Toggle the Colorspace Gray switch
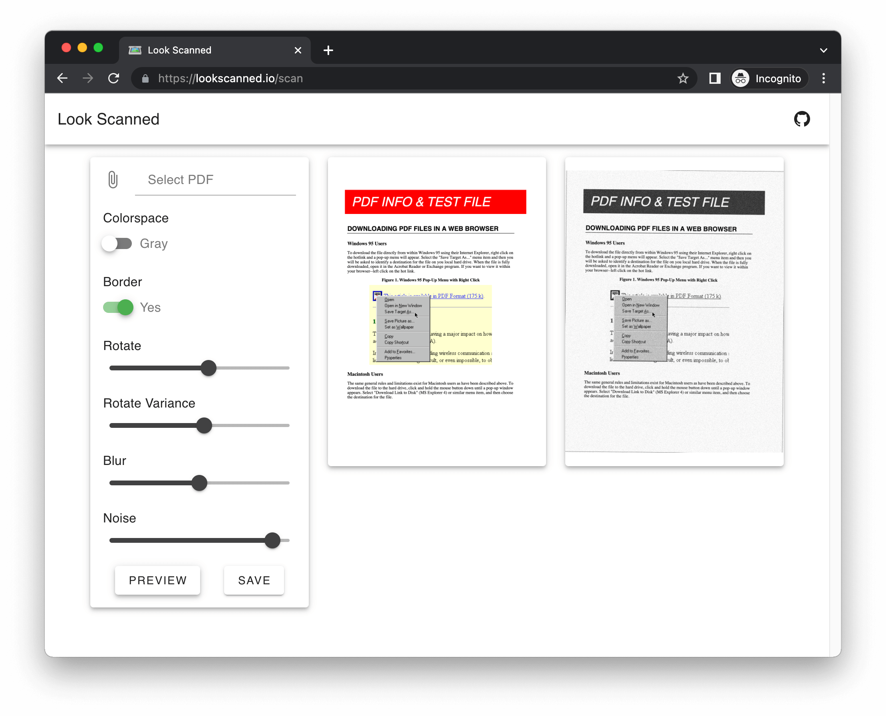The width and height of the screenshot is (886, 716). click(x=117, y=243)
